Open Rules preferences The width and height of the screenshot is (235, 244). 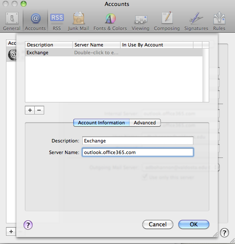click(219, 22)
